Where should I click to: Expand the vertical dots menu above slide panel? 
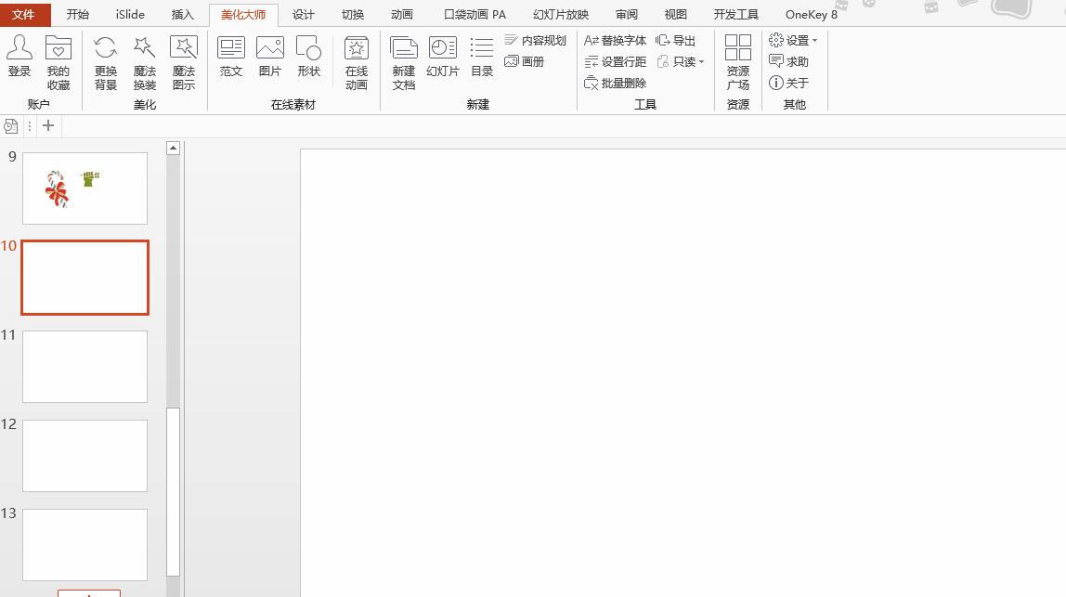(x=29, y=125)
